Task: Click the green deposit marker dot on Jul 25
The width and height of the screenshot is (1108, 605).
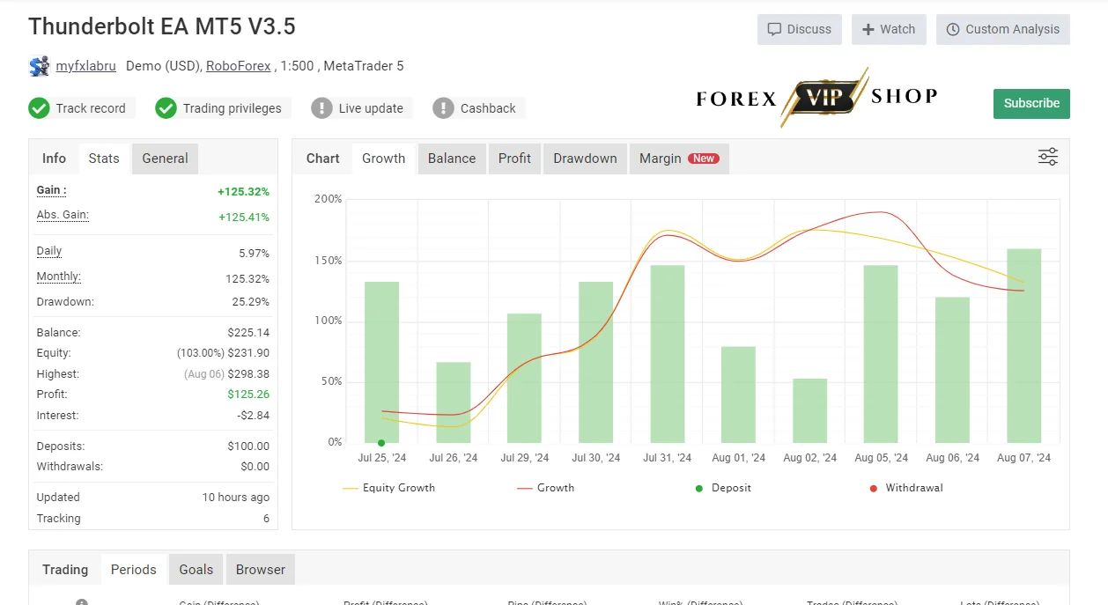Action: pos(381,443)
